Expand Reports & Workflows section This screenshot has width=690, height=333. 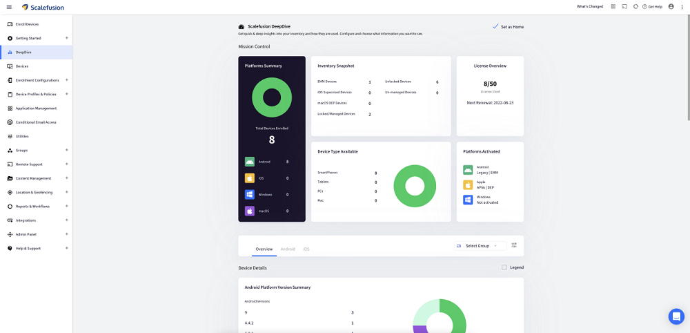pos(67,206)
